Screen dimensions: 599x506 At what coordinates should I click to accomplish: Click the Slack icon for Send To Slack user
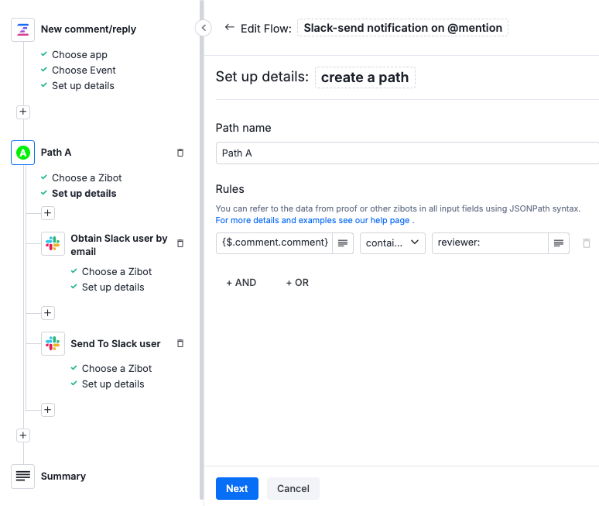pyautogui.click(x=53, y=343)
